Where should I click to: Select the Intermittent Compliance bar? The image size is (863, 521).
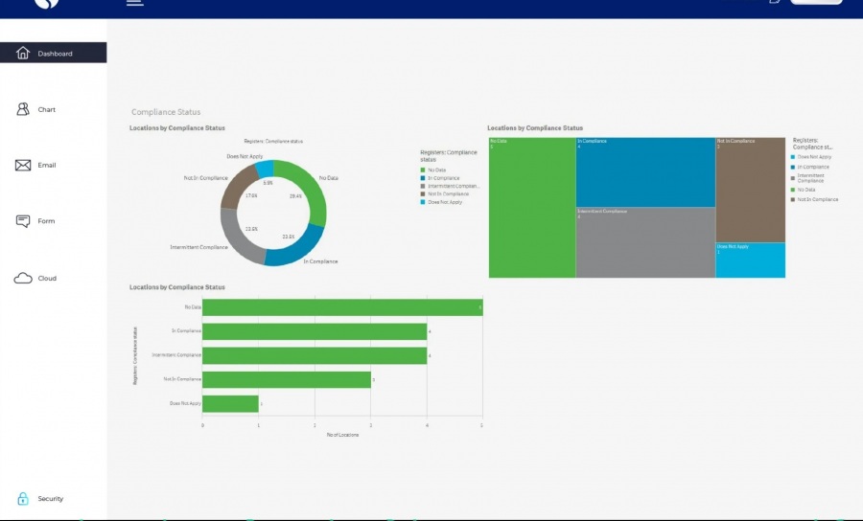pyautogui.click(x=314, y=355)
